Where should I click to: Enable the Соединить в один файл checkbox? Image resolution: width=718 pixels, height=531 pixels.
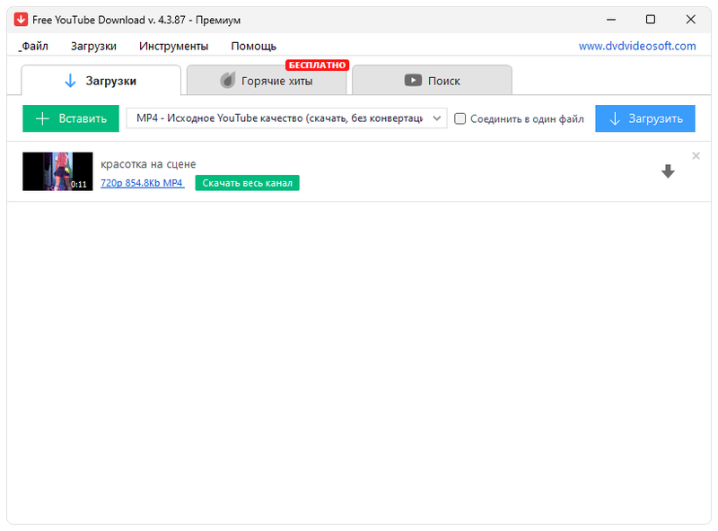pyautogui.click(x=460, y=119)
